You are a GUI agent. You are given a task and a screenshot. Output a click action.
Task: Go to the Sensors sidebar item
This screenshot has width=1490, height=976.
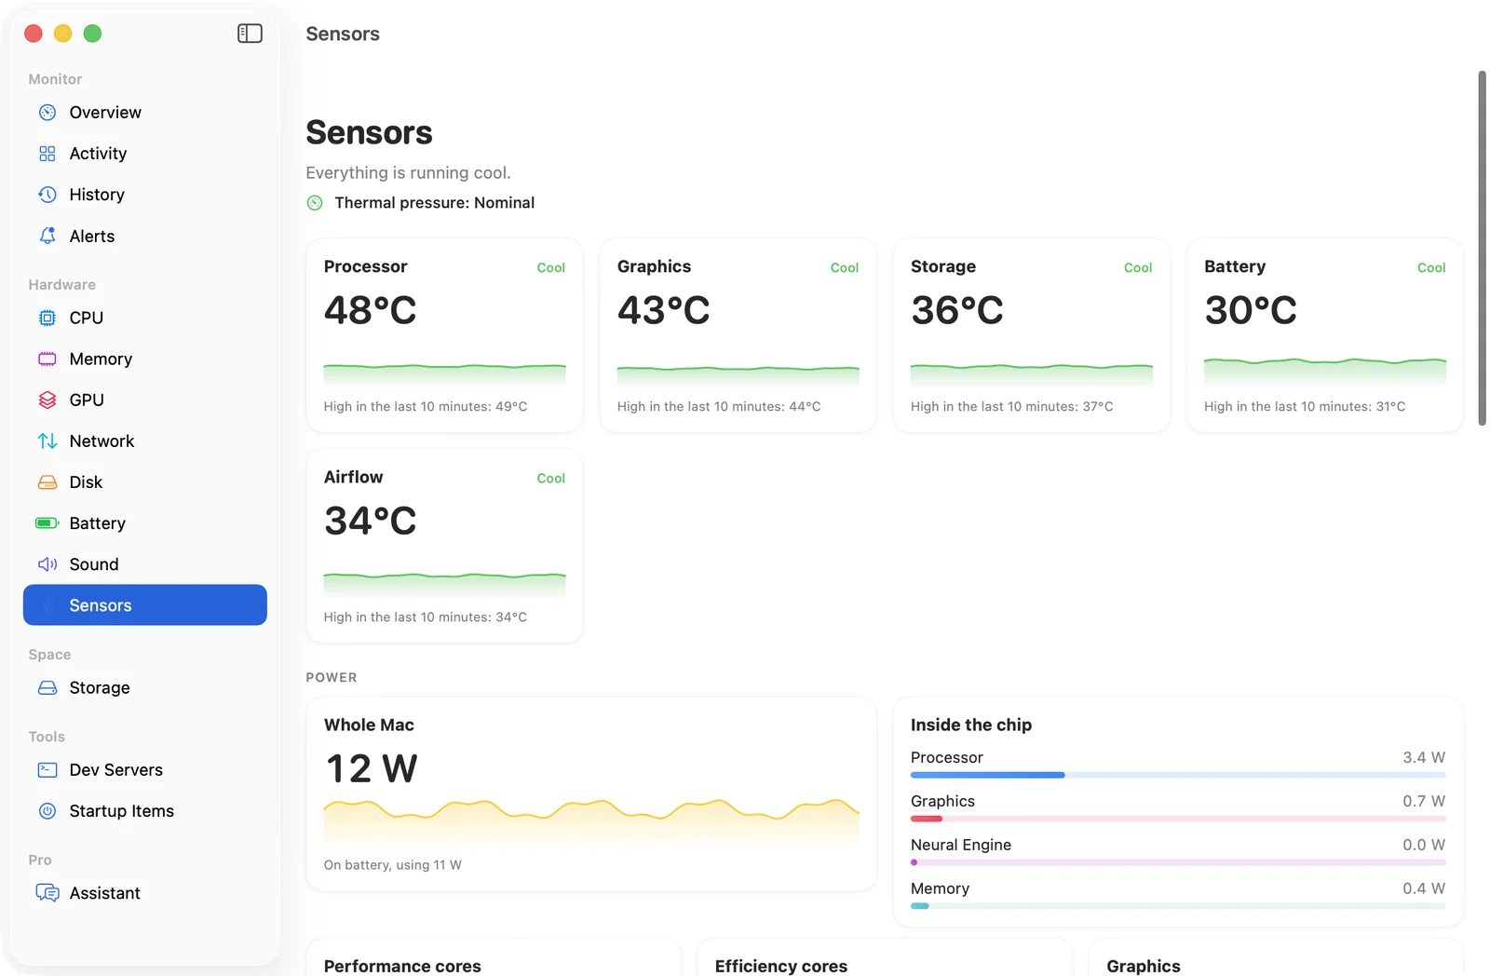click(x=145, y=604)
